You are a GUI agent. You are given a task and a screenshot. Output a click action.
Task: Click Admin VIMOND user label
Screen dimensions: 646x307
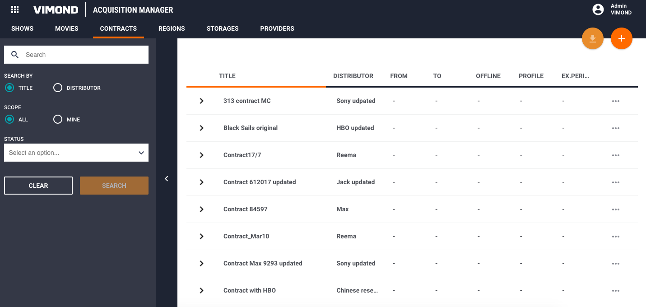[x=621, y=9]
